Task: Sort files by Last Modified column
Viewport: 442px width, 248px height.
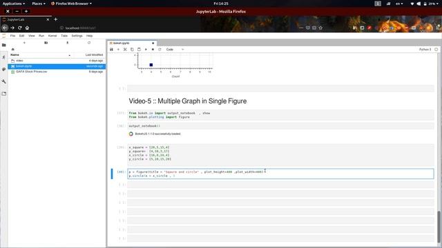Action: [94, 55]
